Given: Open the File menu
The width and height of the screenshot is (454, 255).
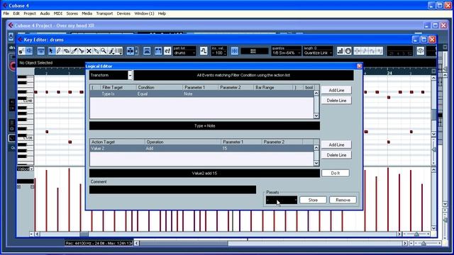Looking at the screenshot, I should pyautogui.click(x=6, y=13).
